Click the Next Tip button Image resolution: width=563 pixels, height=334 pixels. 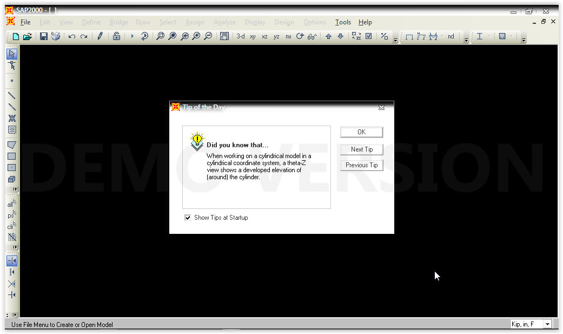pos(361,149)
